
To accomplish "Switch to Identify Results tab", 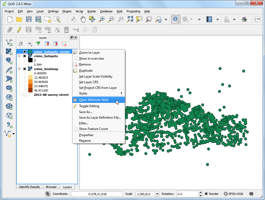I will 29,187.
